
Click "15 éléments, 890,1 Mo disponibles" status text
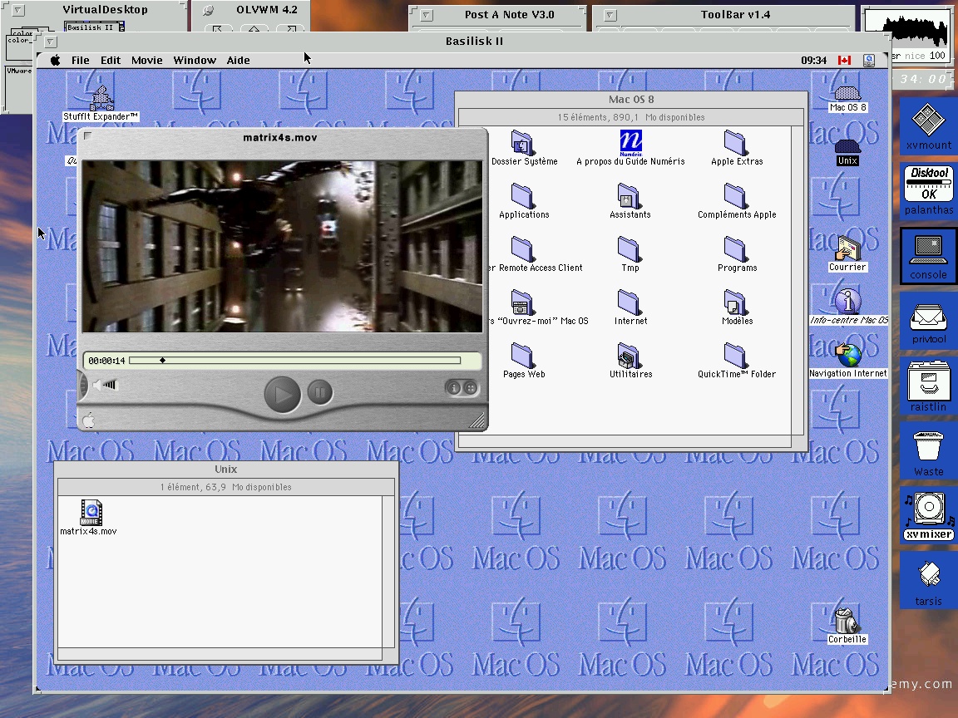[630, 117]
